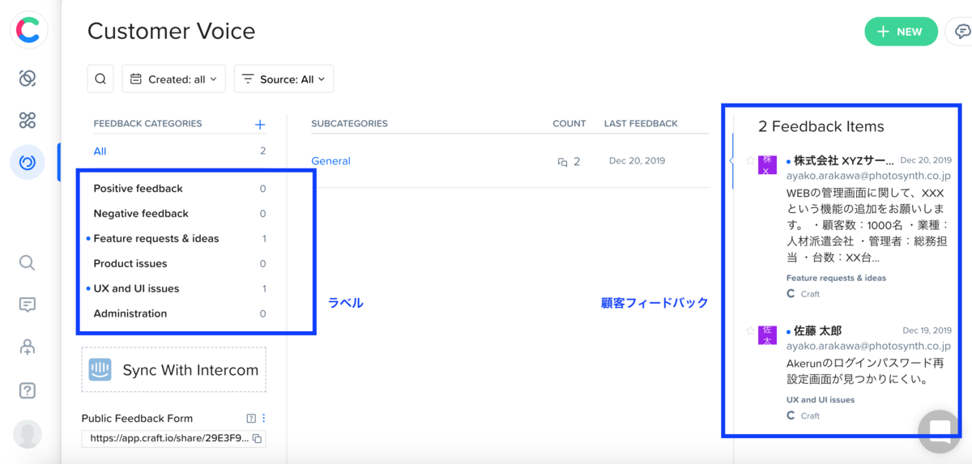Click the Feature requests & ideas tag on feedback
The image size is (972, 464).
click(836, 278)
